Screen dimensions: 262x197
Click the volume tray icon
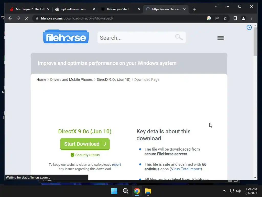coord(238,191)
